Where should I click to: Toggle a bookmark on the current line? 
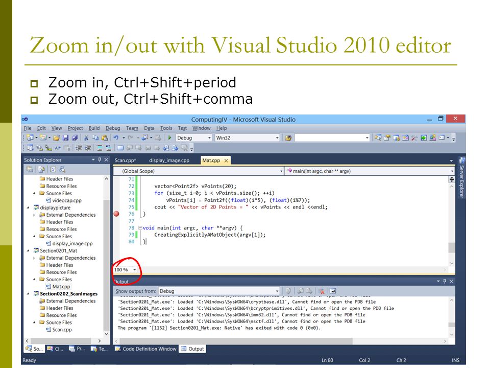pyautogui.click(x=120, y=148)
